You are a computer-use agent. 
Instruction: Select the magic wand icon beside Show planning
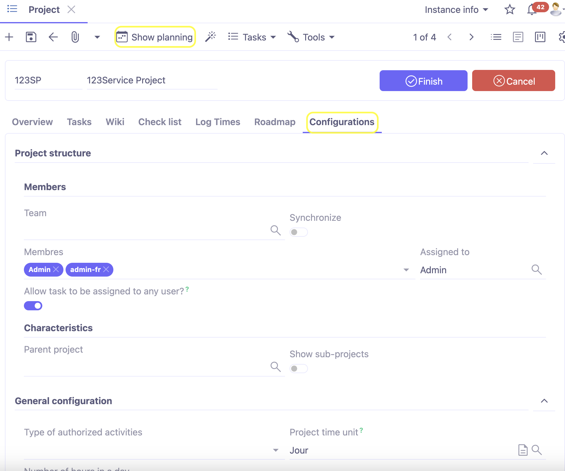(210, 36)
